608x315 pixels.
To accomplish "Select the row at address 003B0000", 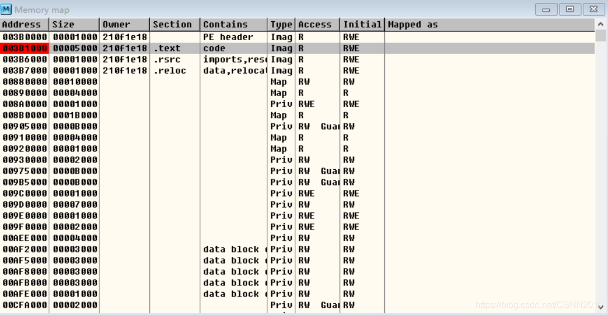I will point(298,37).
